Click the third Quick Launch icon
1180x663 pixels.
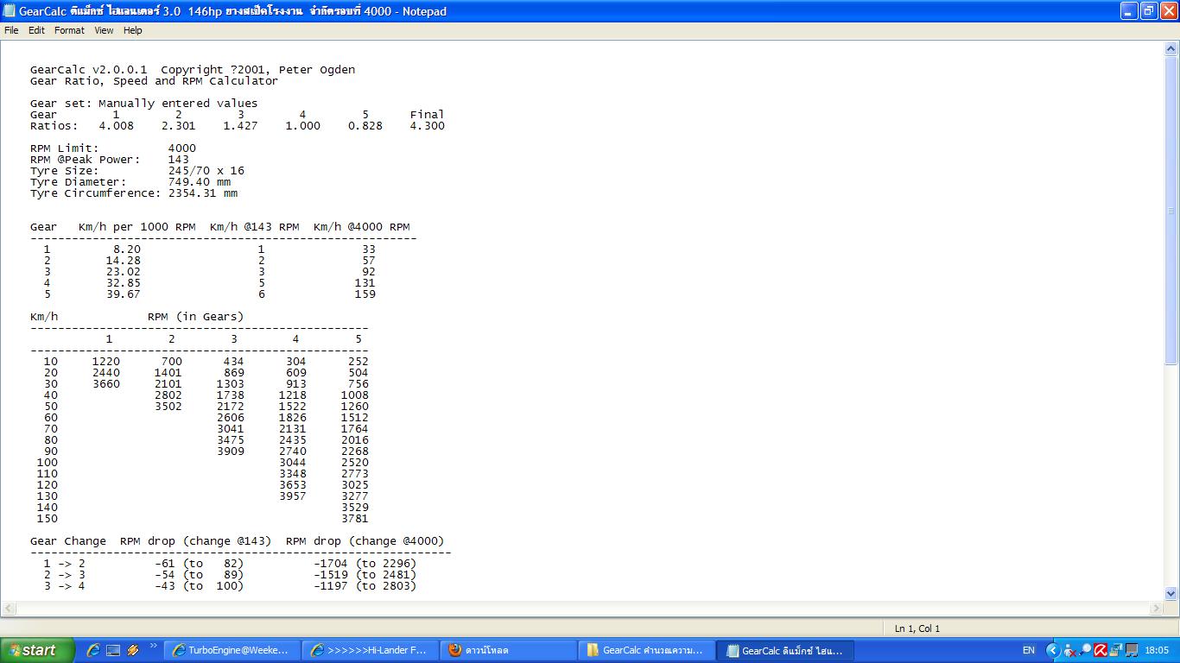click(133, 650)
